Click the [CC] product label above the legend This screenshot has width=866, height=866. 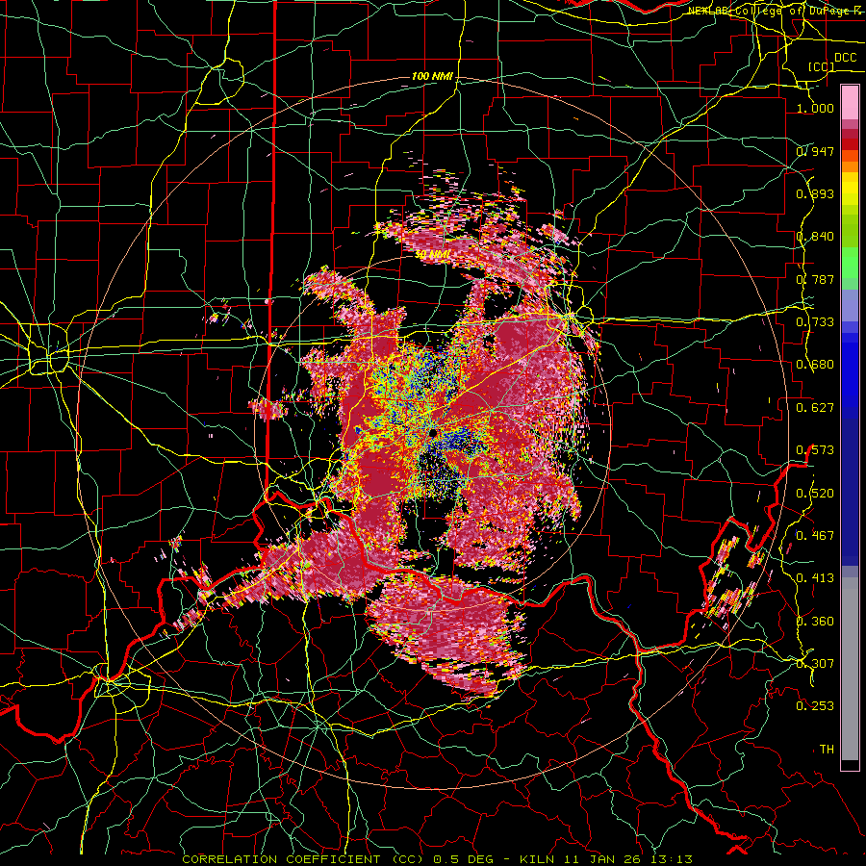tap(822, 67)
